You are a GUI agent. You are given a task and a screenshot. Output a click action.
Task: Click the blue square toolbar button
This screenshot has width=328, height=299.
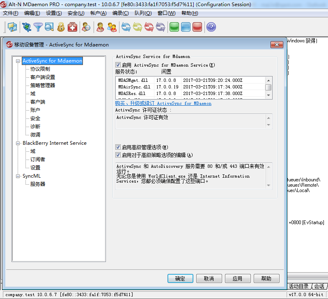tap(186, 27)
